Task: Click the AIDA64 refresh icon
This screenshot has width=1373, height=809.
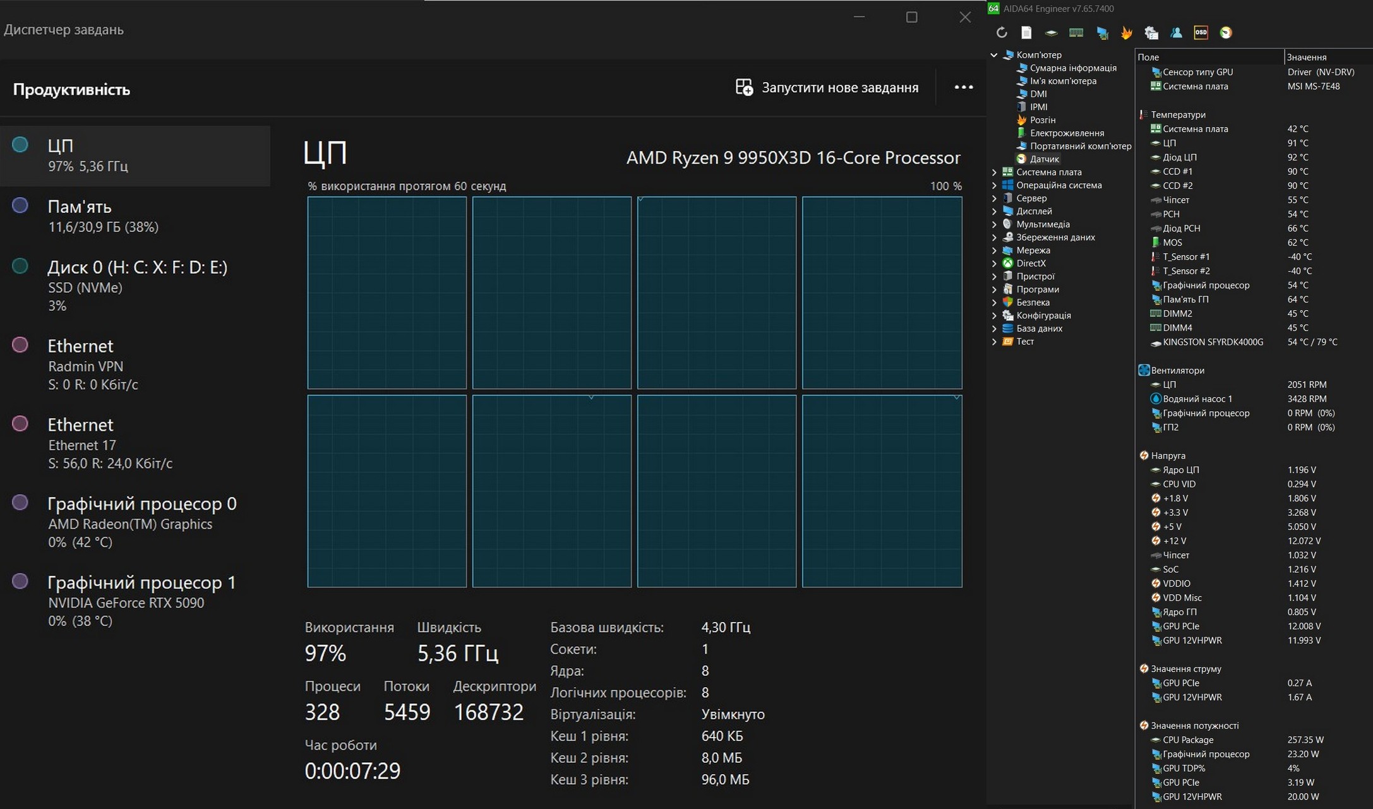Action: click(x=1002, y=32)
